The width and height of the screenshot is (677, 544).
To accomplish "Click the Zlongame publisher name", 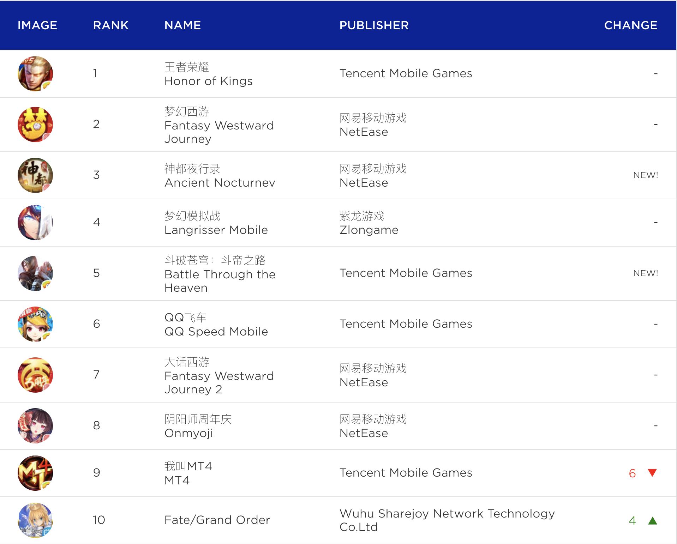I will (x=369, y=230).
